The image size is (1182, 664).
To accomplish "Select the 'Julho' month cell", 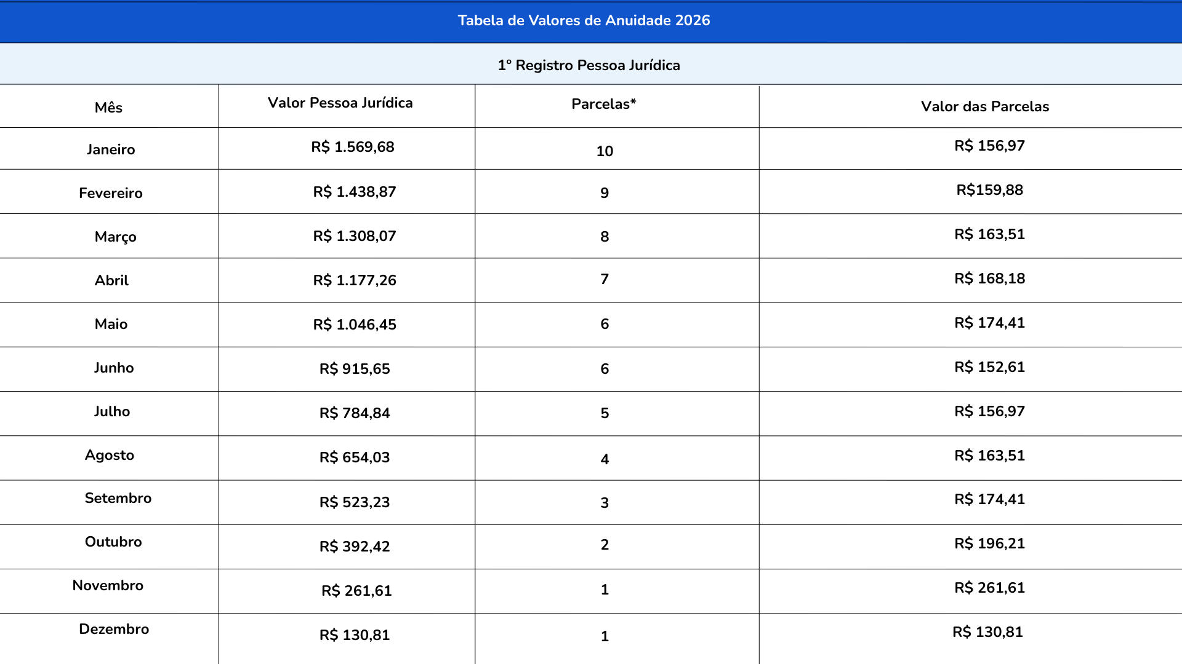I will point(112,411).
